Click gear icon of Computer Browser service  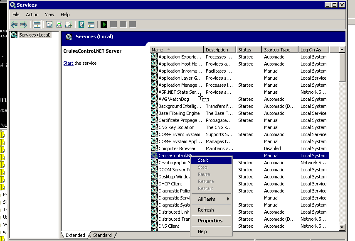click(154, 148)
